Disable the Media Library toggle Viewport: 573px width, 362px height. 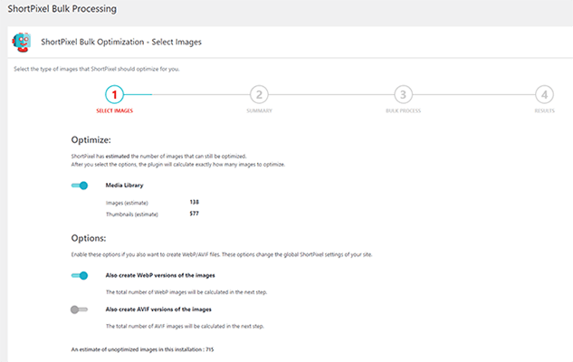(x=80, y=186)
